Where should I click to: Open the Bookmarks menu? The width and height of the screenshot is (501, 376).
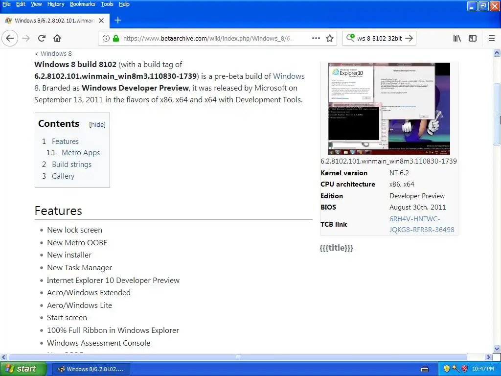click(x=82, y=4)
